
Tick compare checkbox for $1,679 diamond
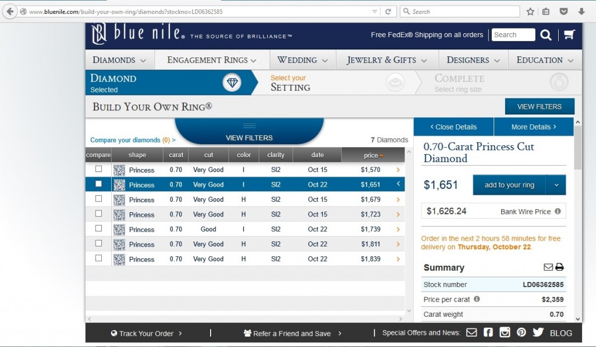[98, 199]
